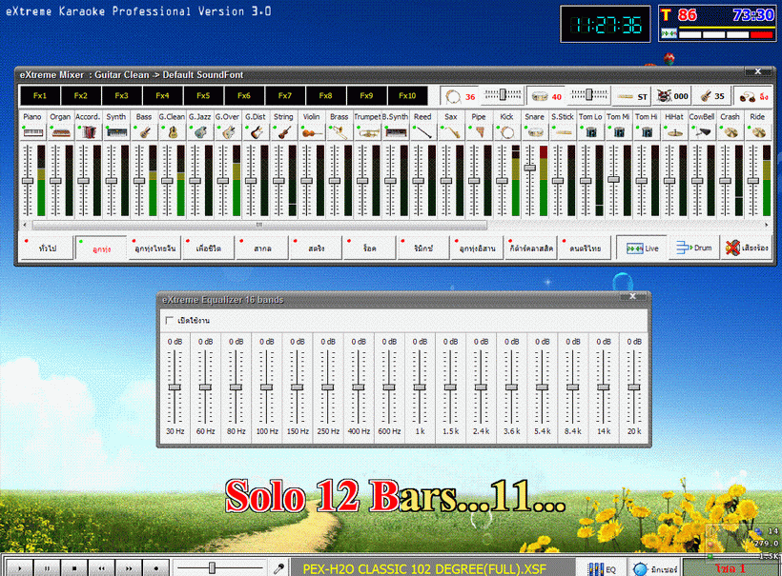Select the Kick drum channel icon
Screen dimensions: 782x576
507,132
